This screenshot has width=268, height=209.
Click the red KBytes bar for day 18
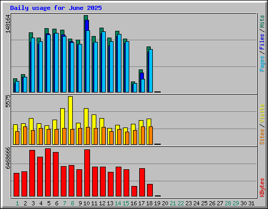point(150,190)
